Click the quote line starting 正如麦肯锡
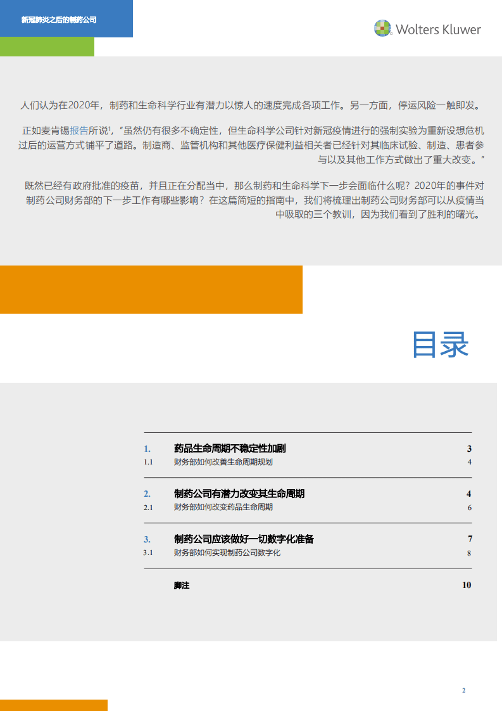This screenshot has height=711, width=502. coord(253,131)
